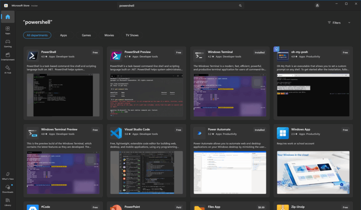Image resolution: width=361 pixels, height=210 pixels.
Task: Open the user account profile icon
Action: 317,5
